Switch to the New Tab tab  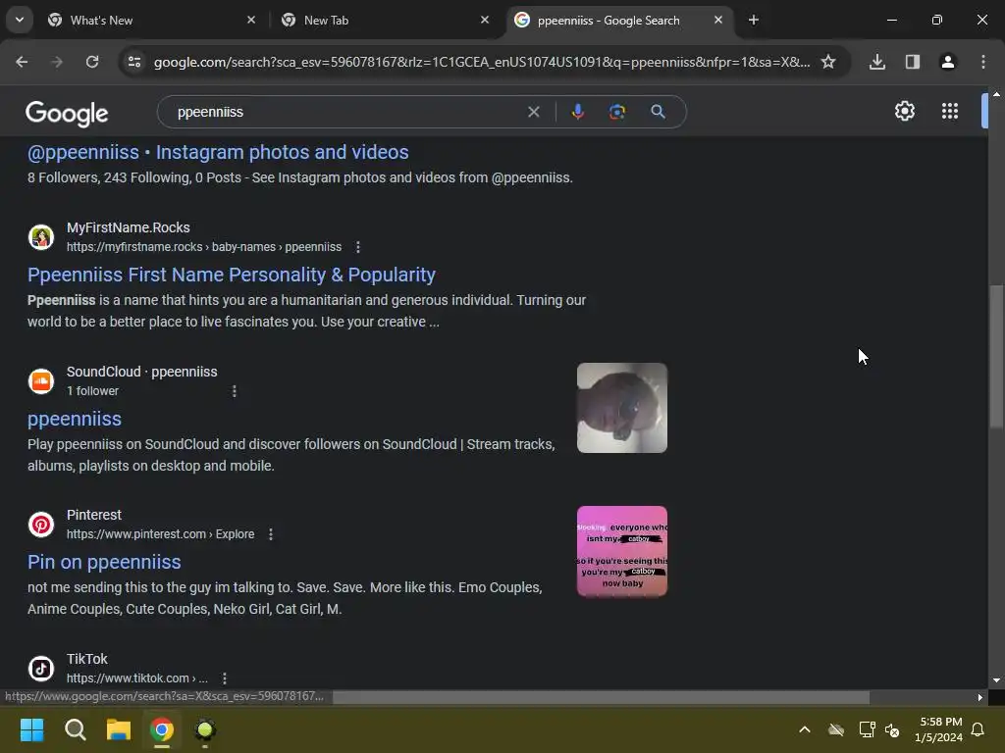tap(385, 20)
